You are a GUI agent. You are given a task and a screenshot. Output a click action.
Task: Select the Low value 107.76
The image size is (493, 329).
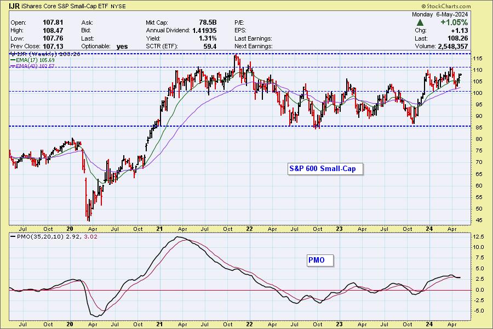(x=53, y=38)
